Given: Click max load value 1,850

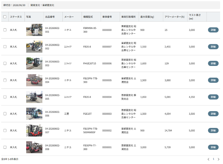Looking at the screenshot, I should [x=144, y=97].
